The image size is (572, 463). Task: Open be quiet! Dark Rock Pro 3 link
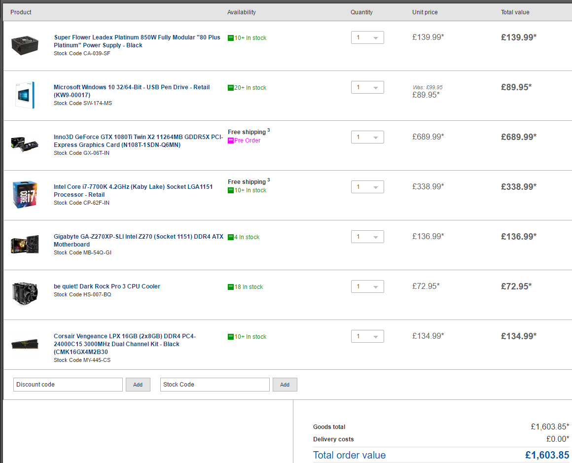point(107,286)
